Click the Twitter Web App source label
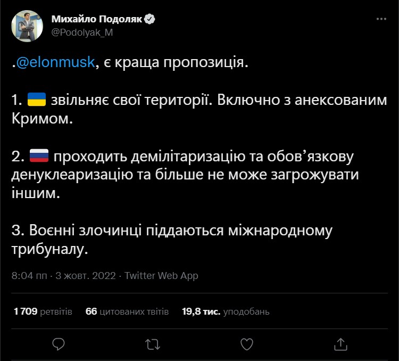Viewport: 399px width, 361px height. click(x=162, y=276)
